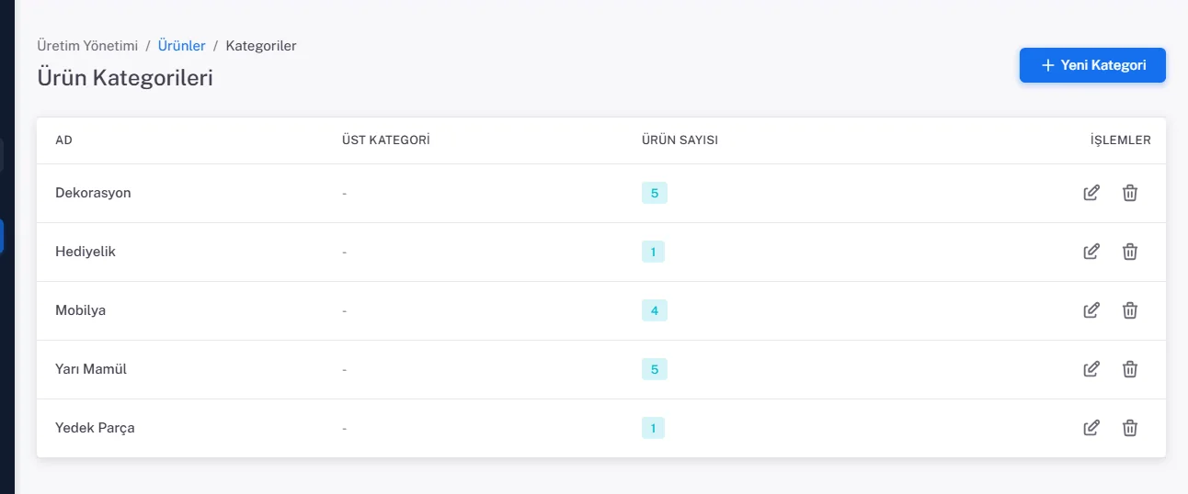1188x494 pixels.
Task: Click the Ürün Kategorileri page heading
Action: click(x=125, y=77)
